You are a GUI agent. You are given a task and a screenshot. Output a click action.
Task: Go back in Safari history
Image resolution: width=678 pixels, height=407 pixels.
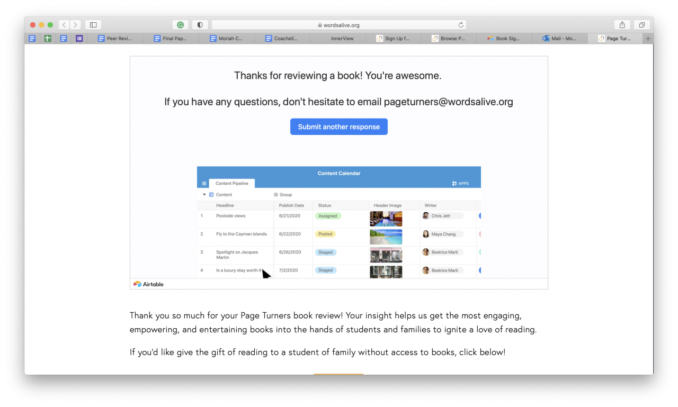[64, 25]
